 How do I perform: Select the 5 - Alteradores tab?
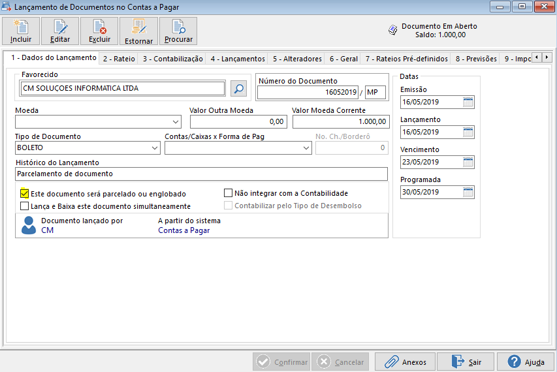coord(297,59)
